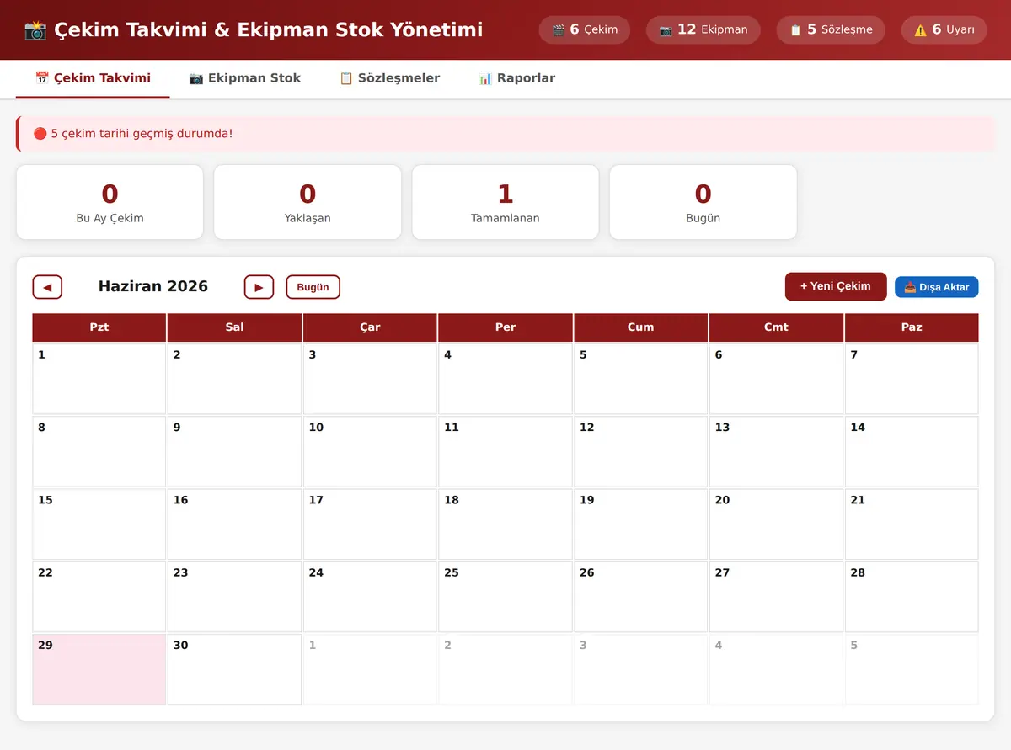
Task: Select calendar day 22
Action: (x=99, y=597)
